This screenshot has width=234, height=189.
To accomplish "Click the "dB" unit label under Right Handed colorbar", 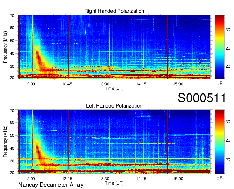I will [x=220, y=84].
